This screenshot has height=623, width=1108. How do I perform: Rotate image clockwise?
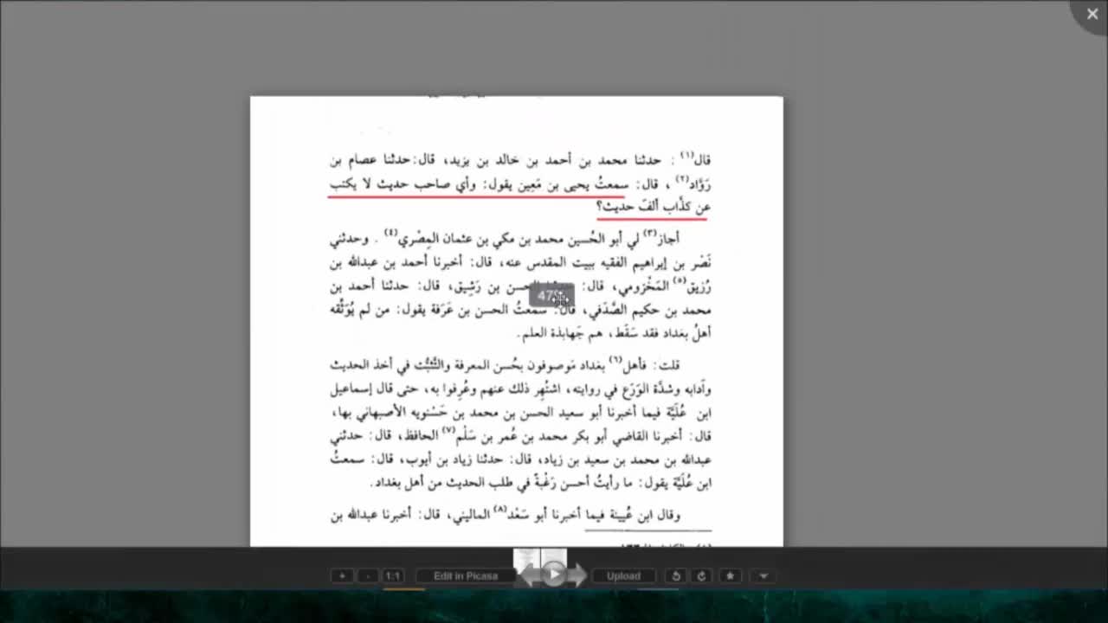click(702, 576)
